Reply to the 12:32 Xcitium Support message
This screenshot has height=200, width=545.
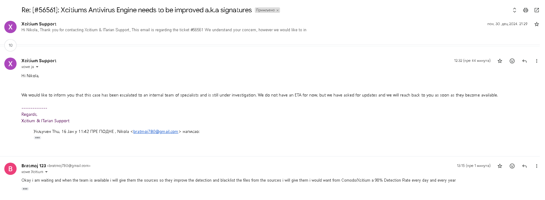click(524, 61)
